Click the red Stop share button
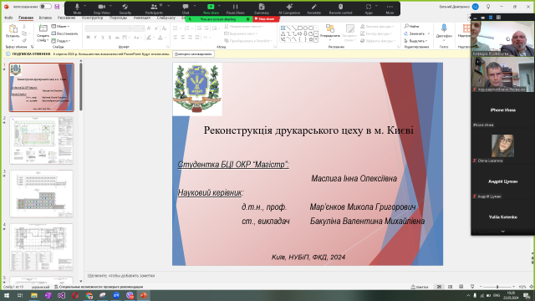 click(266, 19)
